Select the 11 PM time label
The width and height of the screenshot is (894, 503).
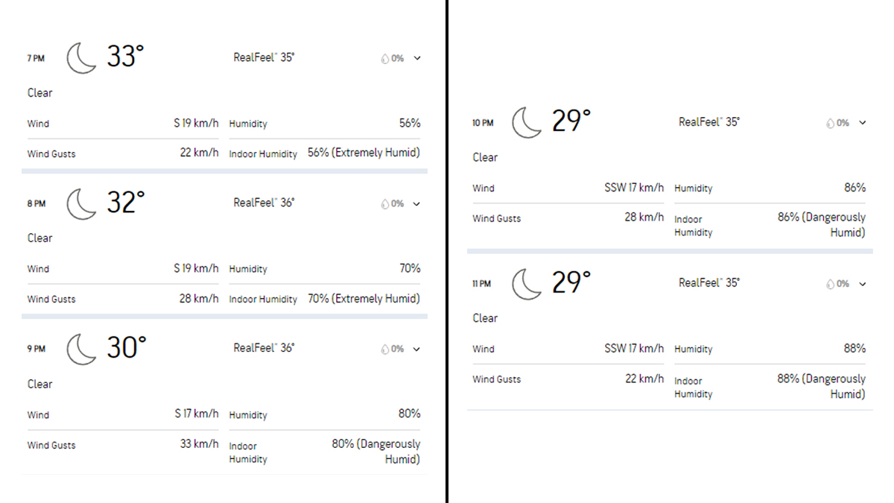pos(482,284)
